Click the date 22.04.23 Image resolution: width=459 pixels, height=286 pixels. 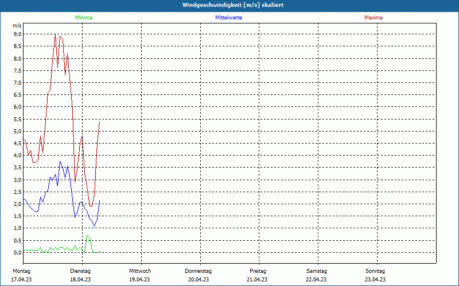(316, 280)
